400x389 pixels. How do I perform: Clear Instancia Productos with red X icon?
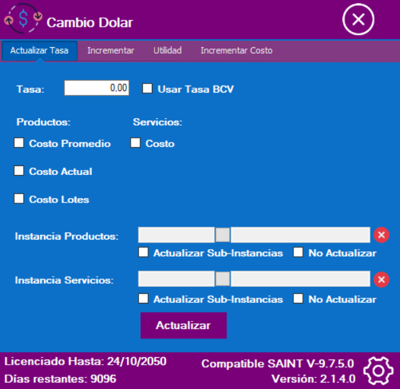(x=381, y=235)
